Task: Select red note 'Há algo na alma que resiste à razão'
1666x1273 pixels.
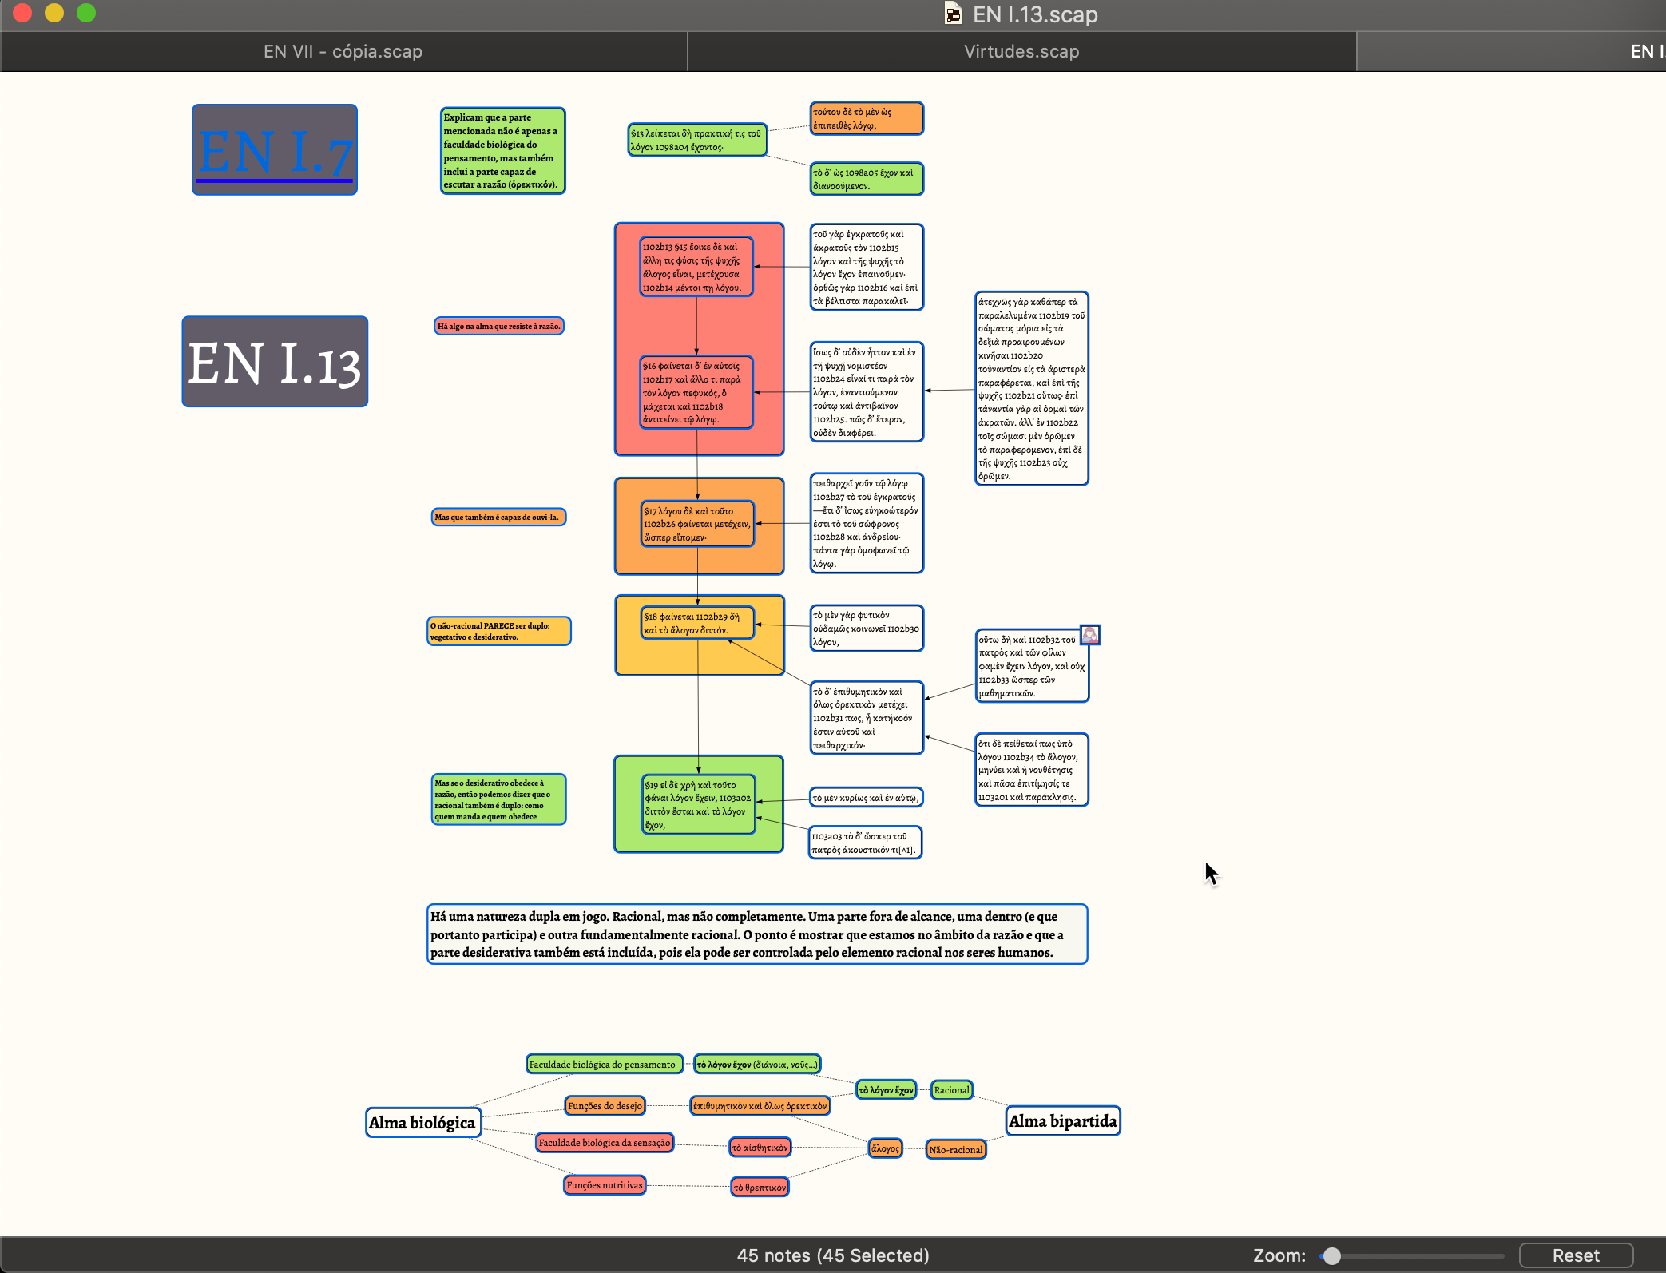Action: 499,326
